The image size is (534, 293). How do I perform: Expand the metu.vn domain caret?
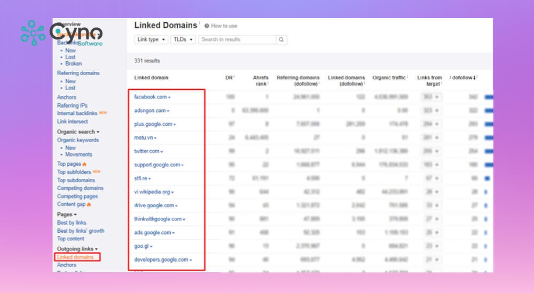coord(155,138)
